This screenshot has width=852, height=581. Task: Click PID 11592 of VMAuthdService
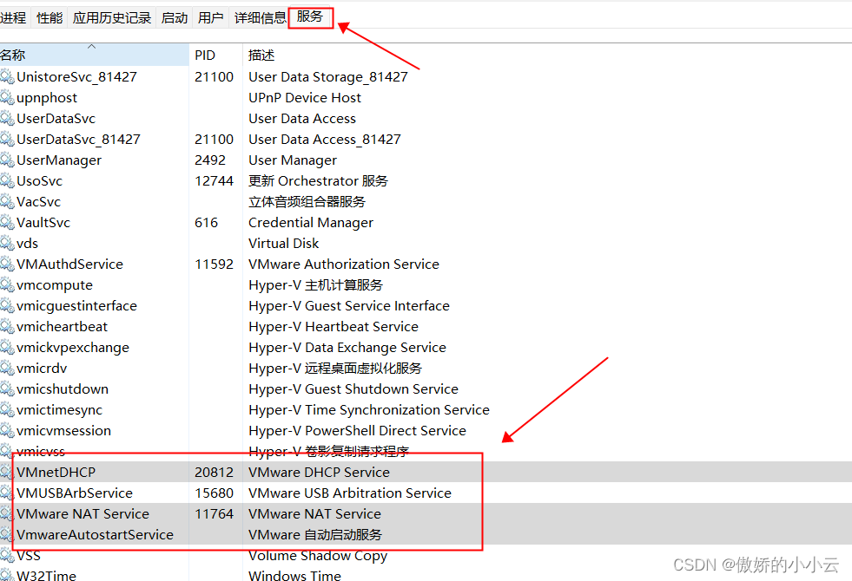tap(215, 264)
